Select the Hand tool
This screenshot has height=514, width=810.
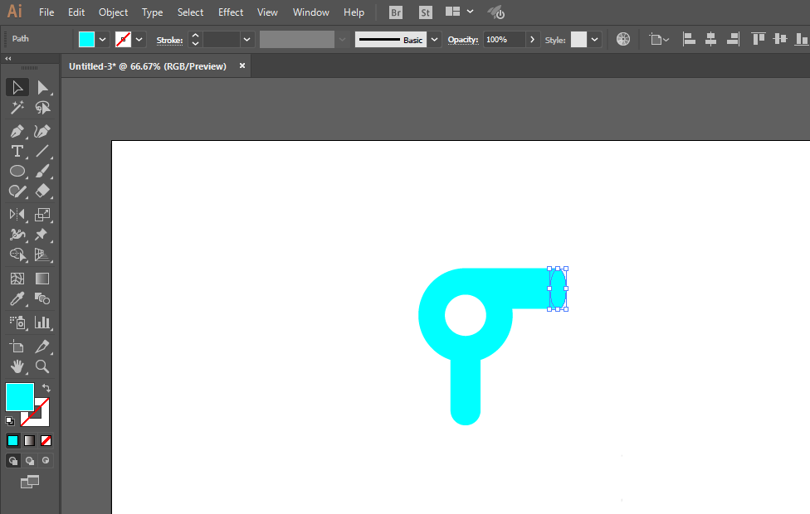(x=17, y=366)
